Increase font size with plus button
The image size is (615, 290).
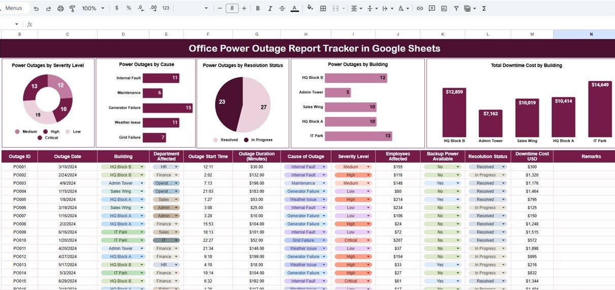244,8
